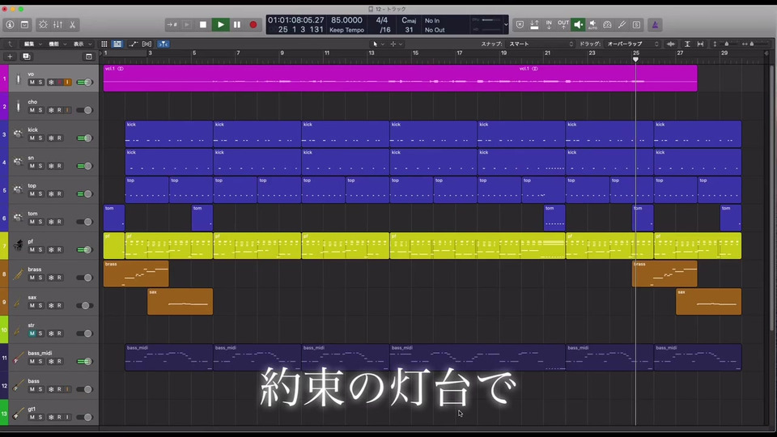The width and height of the screenshot is (777, 437).
Task: Add a new track with plus button
Action: [10, 57]
